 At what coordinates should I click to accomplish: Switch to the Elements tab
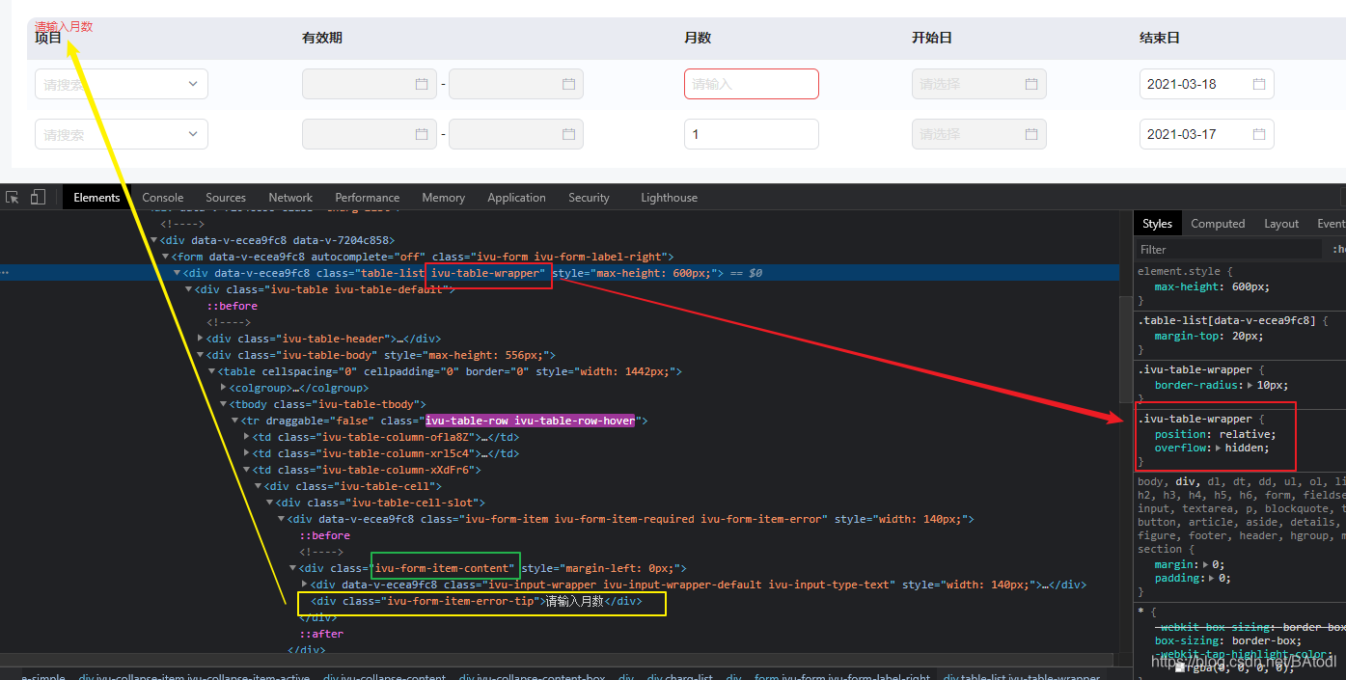[x=96, y=197]
